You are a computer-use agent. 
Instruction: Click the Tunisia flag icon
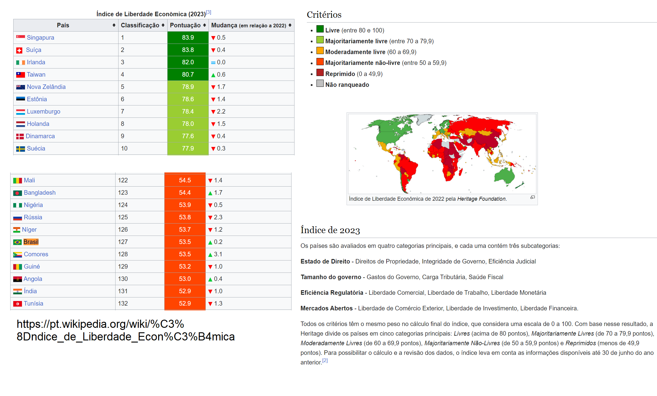(x=17, y=304)
